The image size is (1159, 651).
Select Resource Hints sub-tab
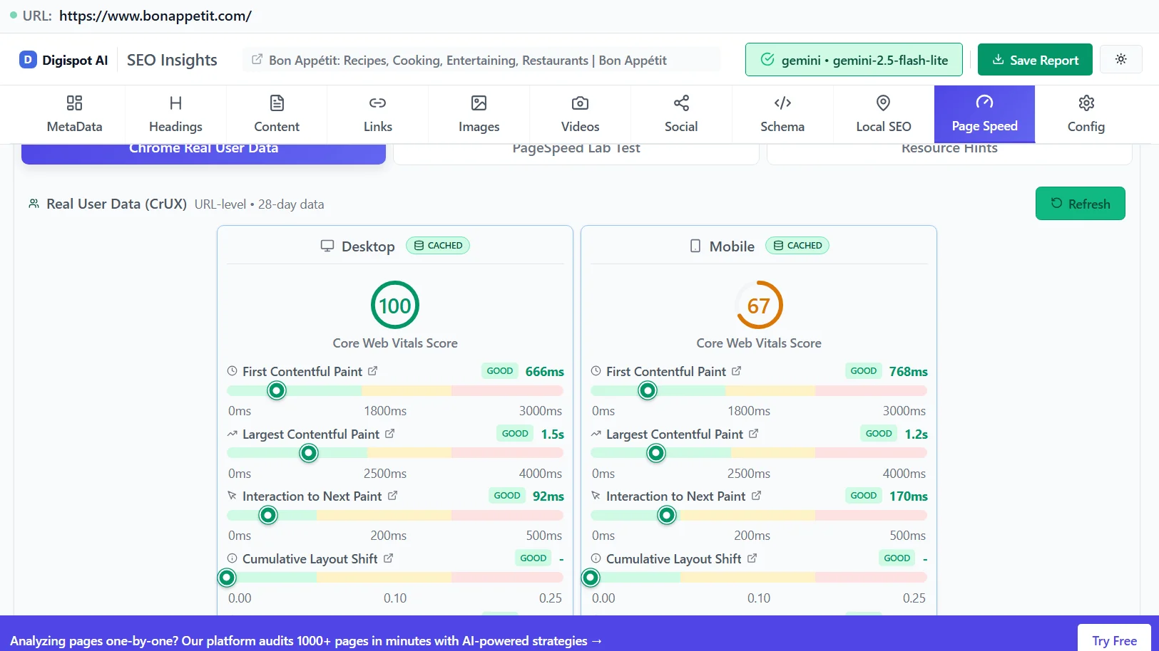tap(949, 153)
